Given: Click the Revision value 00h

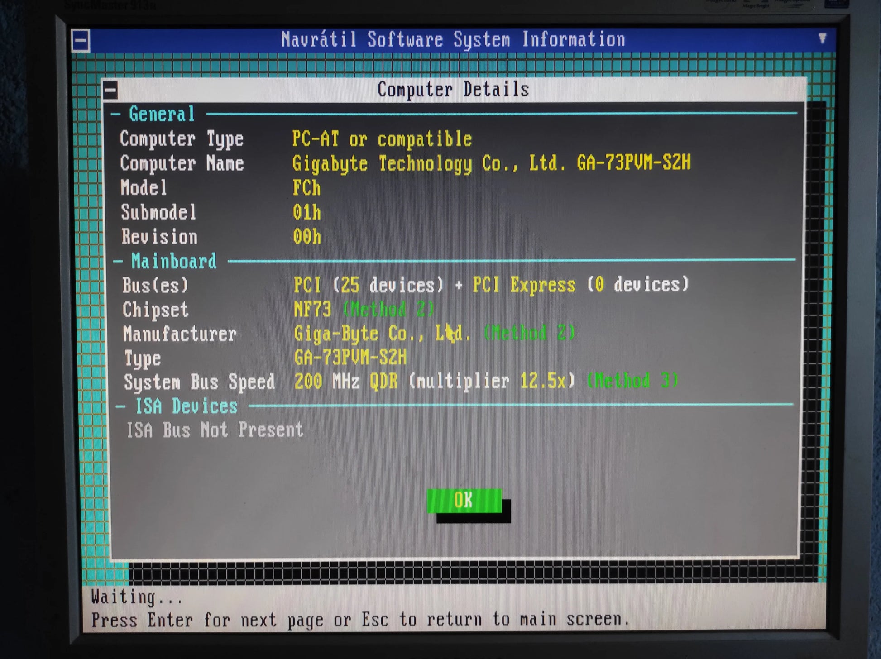Looking at the screenshot, I should [307, 237].
